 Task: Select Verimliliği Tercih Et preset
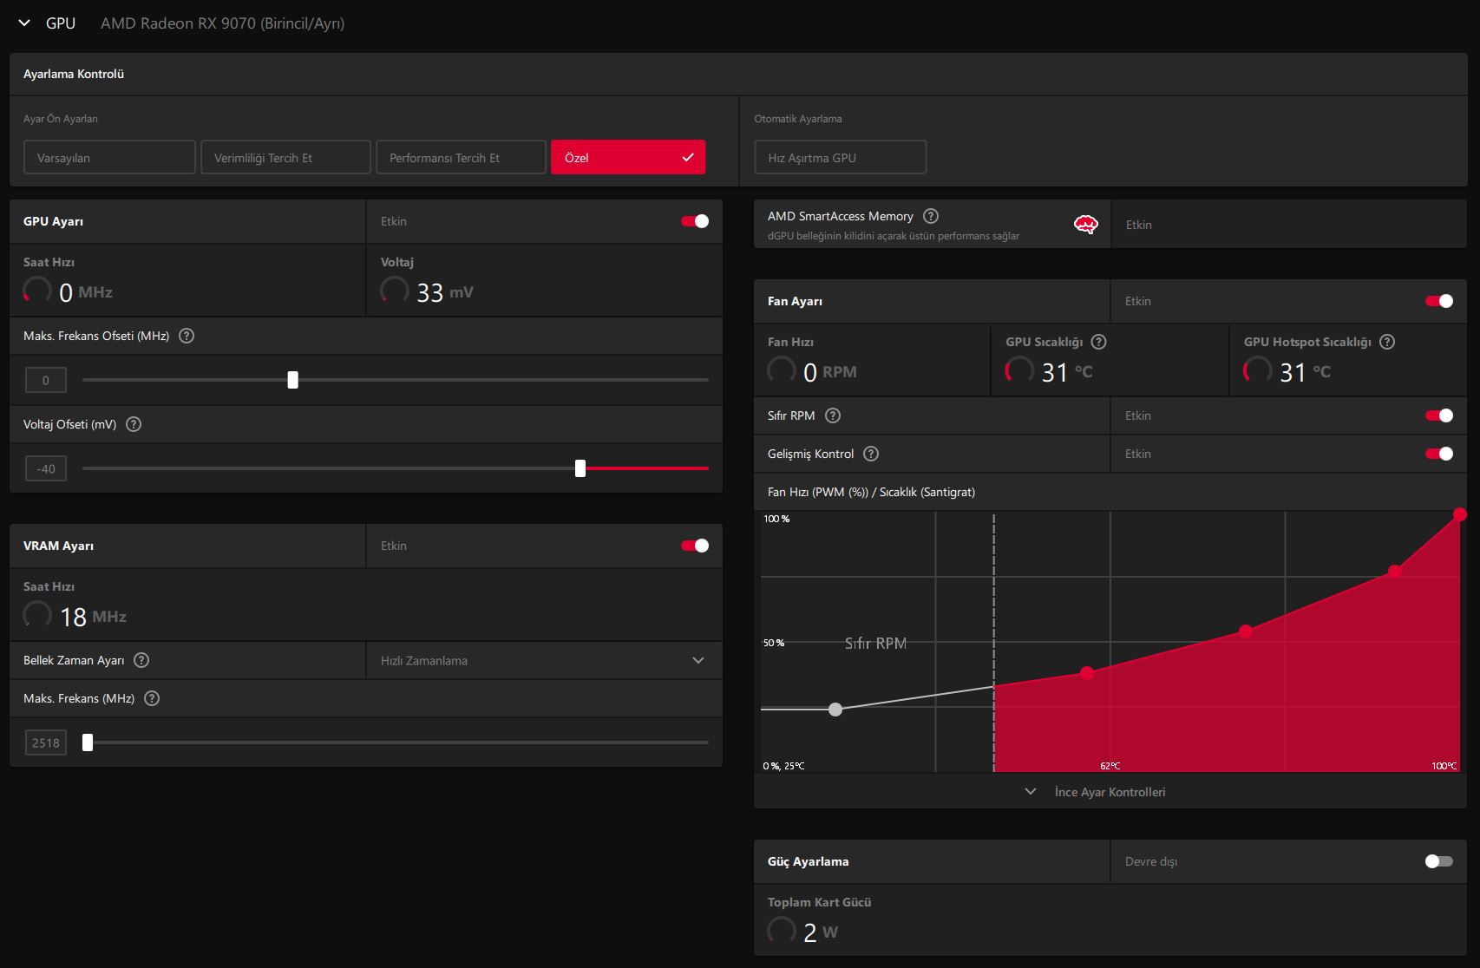(285, 157)
